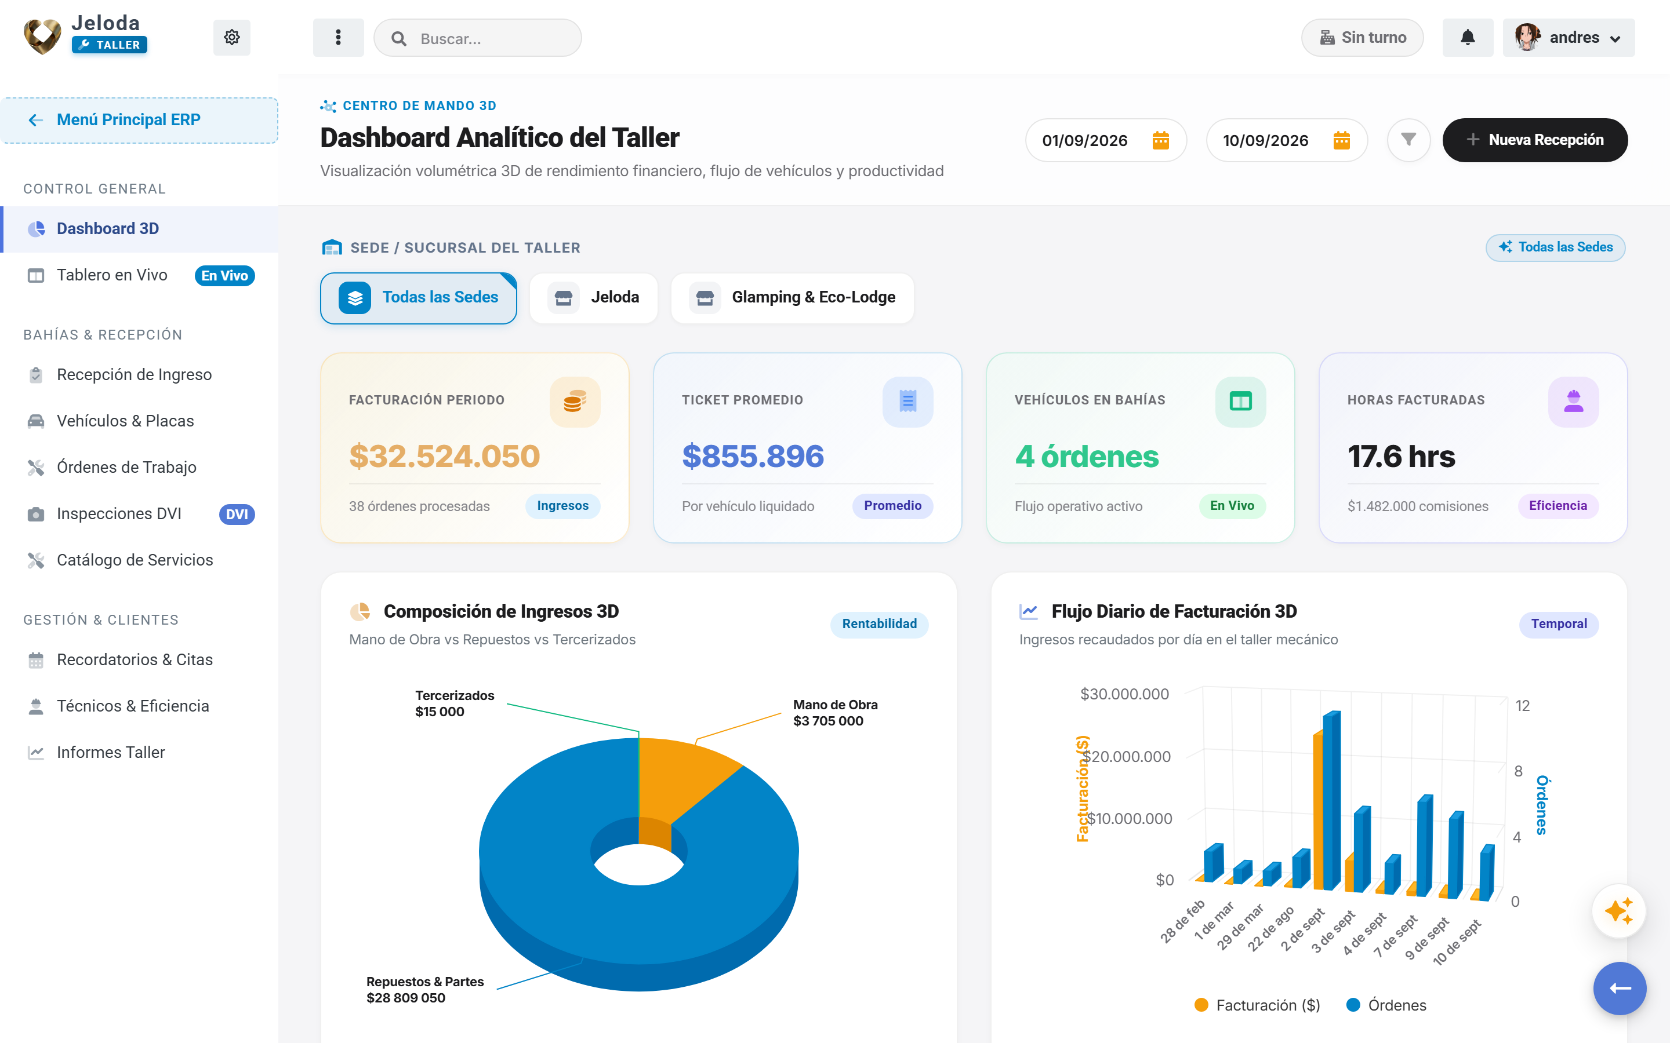The height and width of the screenshot is (1043, 1670).
Task: Click the blue back arrow floating button
Action: 1620,988
